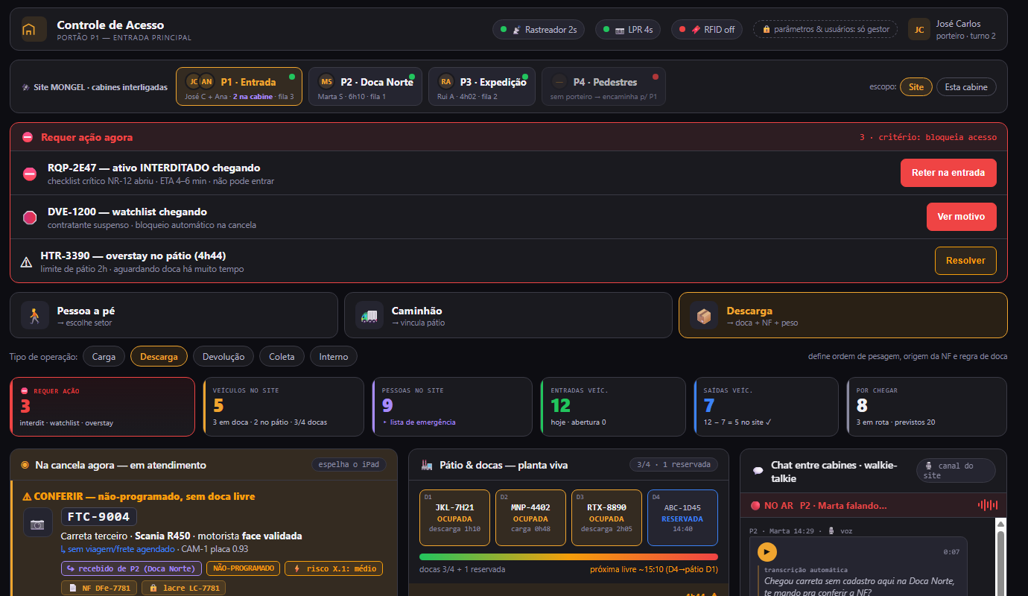Click the lock icon in parâmetros & usuários badge

pos(766,30)
